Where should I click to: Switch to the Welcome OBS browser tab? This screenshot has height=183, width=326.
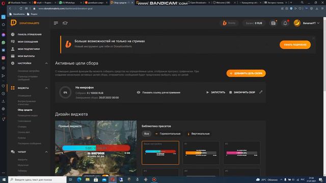pyautogui.click(x=224, y=3)
